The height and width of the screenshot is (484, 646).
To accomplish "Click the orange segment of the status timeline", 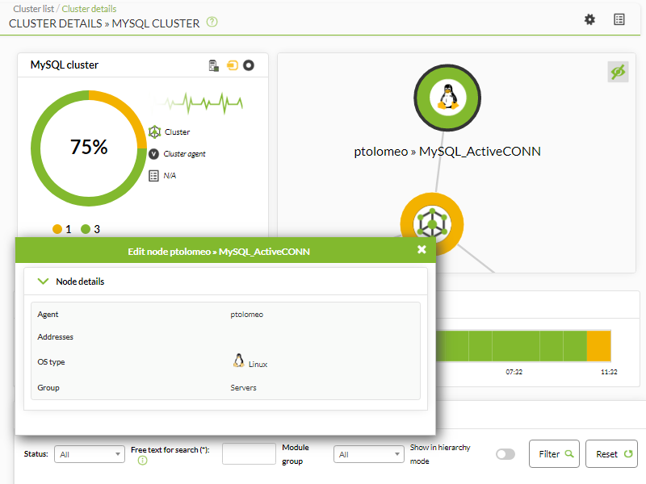I will coord(598,346).
